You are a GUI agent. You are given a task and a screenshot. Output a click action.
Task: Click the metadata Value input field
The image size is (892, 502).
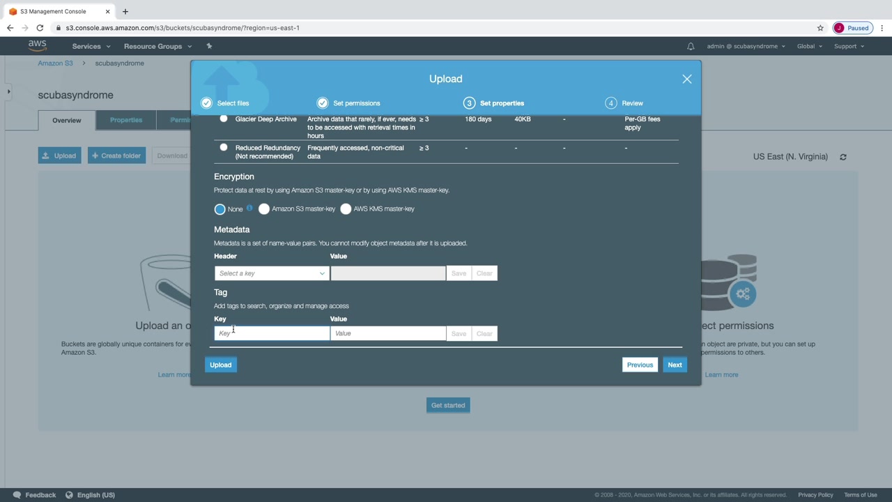[x=388, y=273]
